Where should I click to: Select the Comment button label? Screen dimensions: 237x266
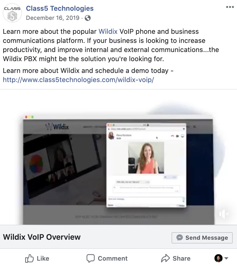pos(113,258)
